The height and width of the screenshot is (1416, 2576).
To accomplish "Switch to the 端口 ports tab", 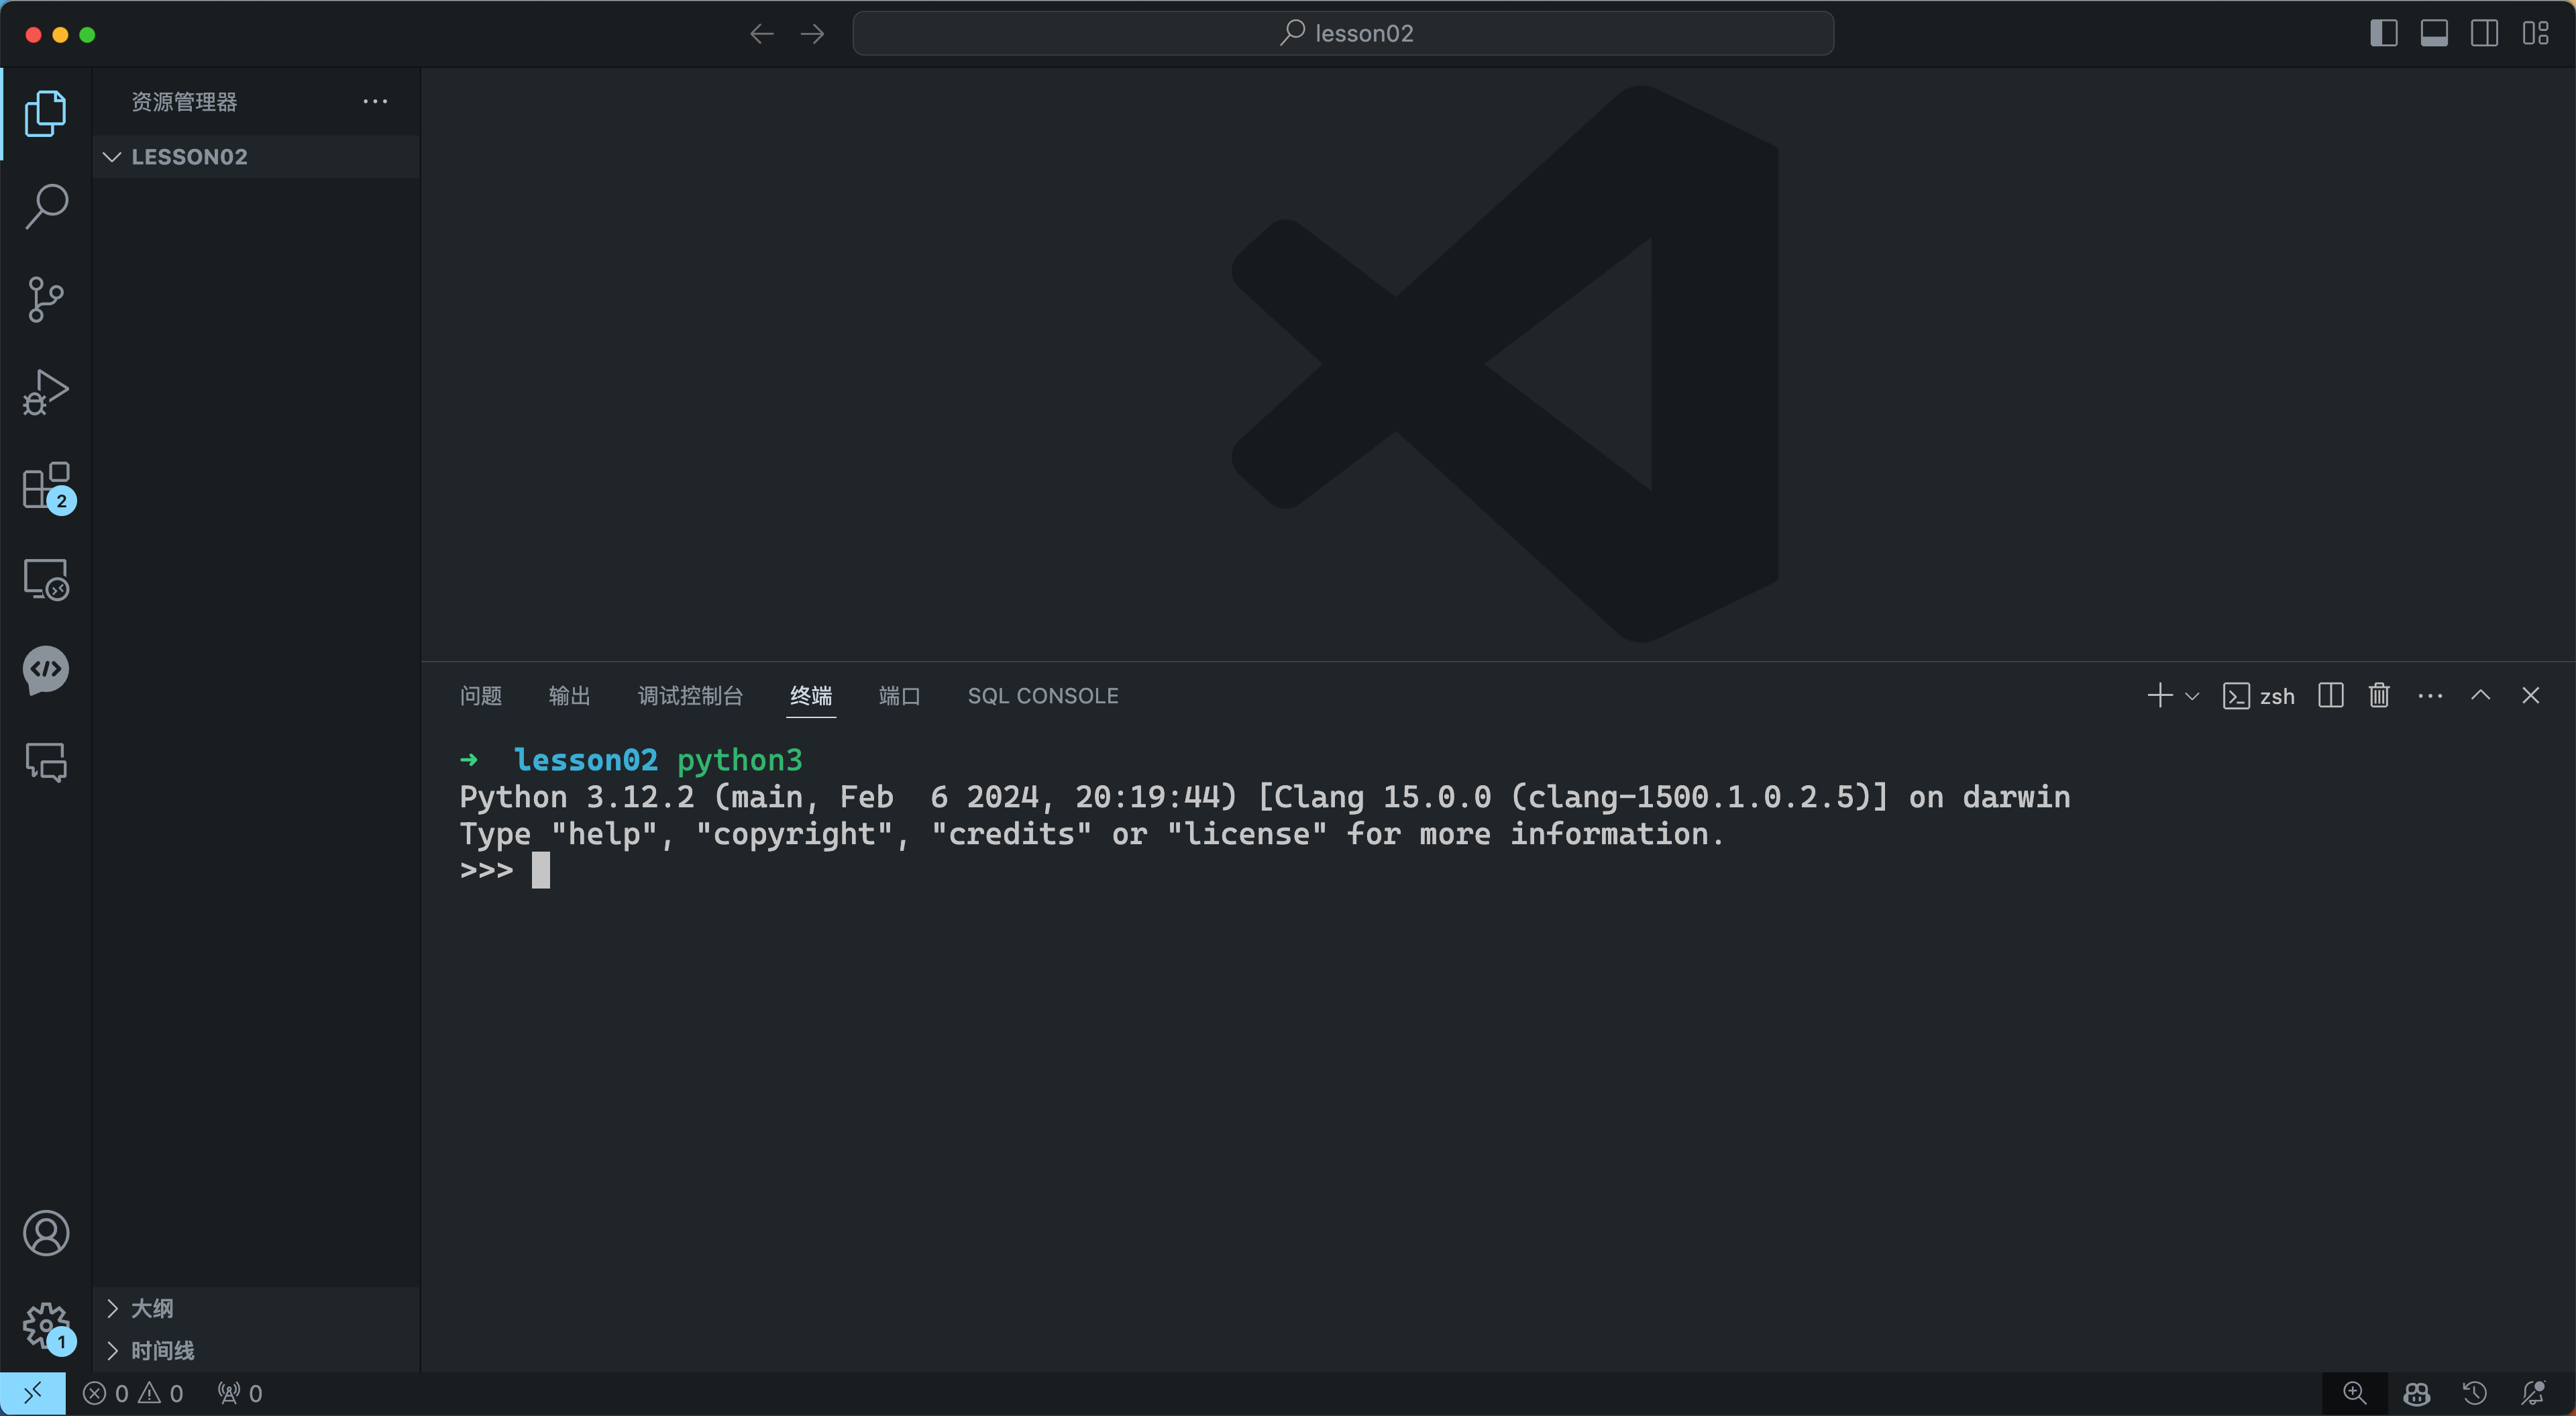I will coord(900,695).
